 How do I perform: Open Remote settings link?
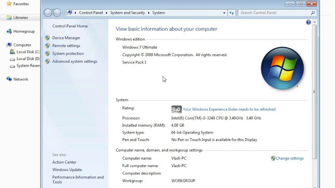[66, 46]
